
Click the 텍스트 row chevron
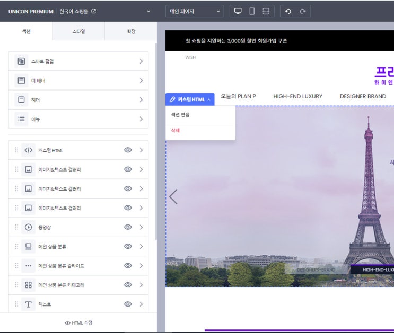click(141, 304)
